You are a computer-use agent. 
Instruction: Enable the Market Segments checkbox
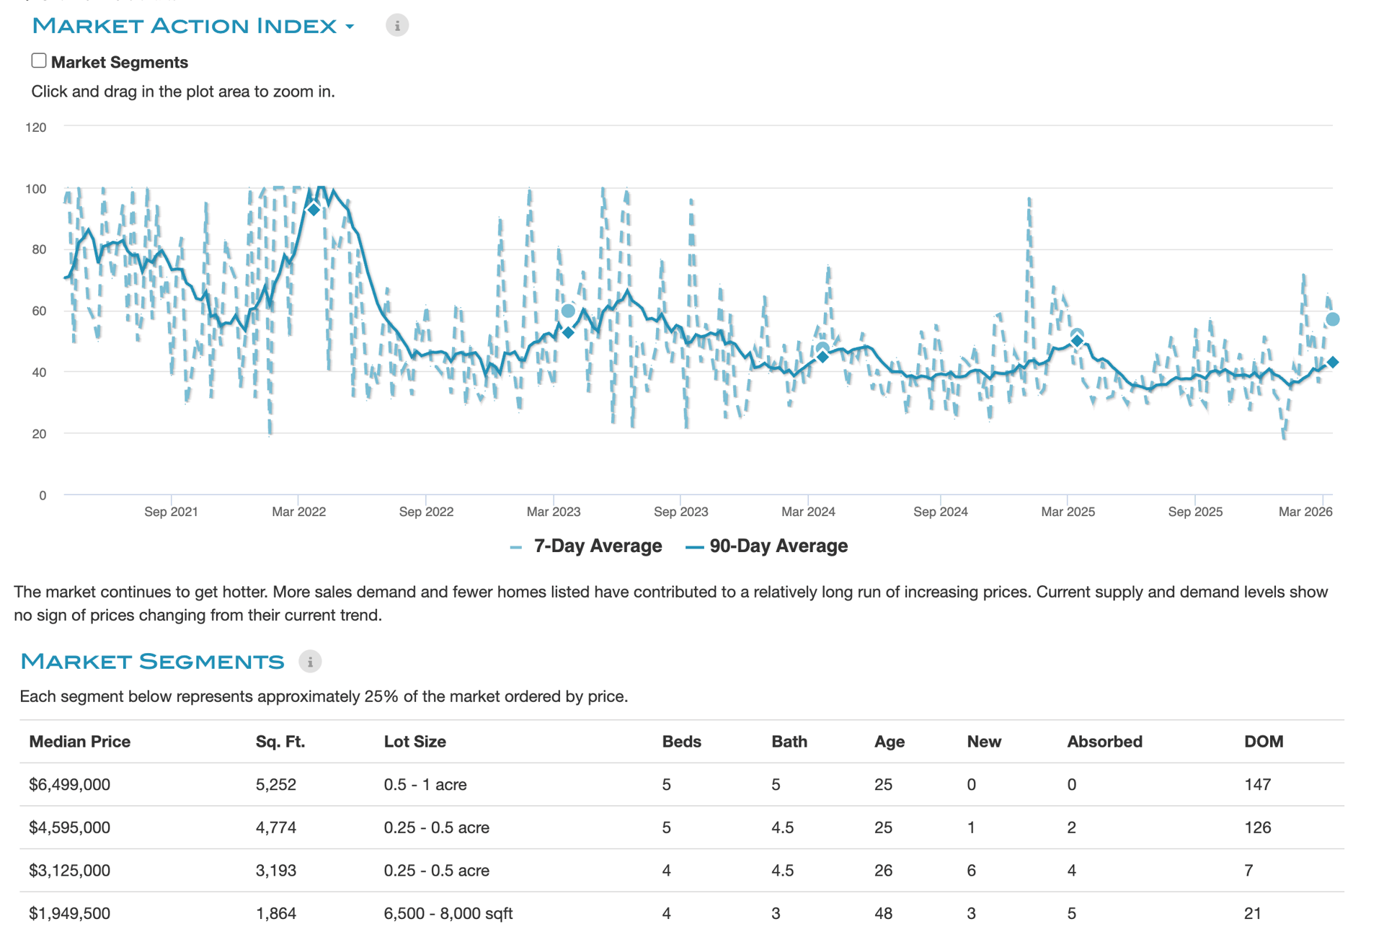(39, 61)
